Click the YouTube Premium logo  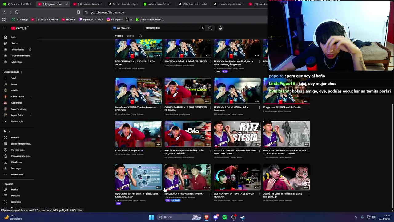pyautogui.click(x=19, y=28)
